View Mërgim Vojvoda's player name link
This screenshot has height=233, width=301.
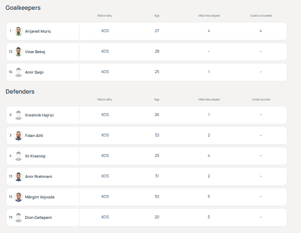coord(38,197)
